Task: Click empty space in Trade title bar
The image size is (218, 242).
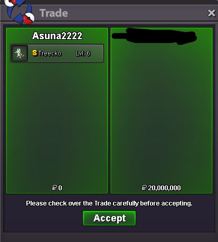Action: coord(137,13)
